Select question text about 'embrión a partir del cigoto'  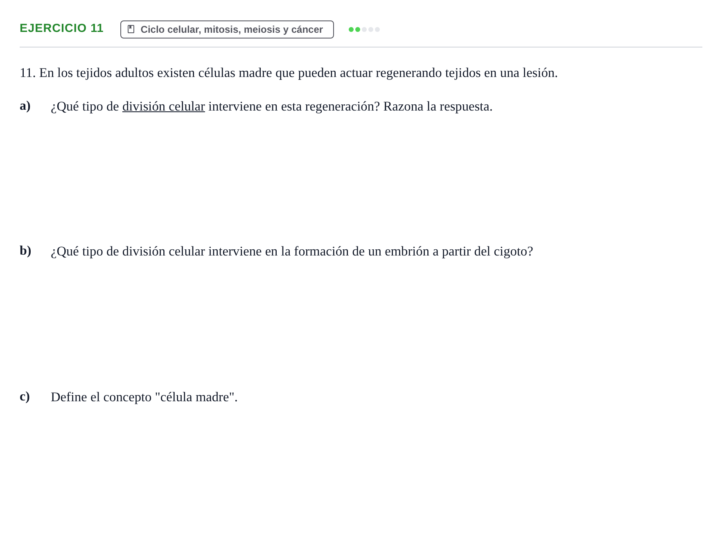click(292, 251)
